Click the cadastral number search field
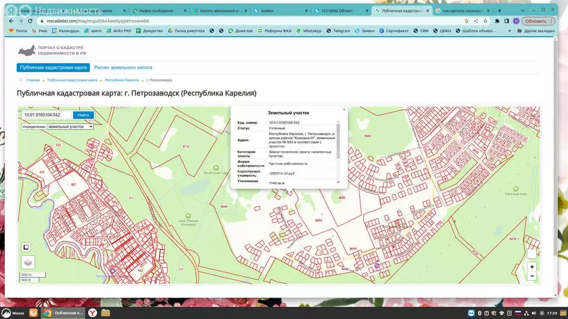The image size is (568, 319). coord(47,115)
